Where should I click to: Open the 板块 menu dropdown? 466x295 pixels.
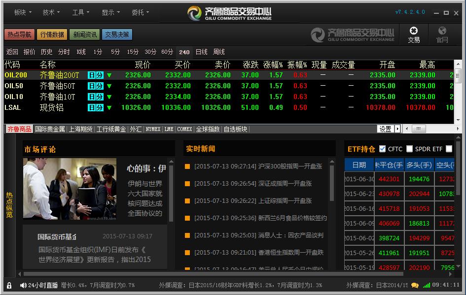tap(20, 13)
